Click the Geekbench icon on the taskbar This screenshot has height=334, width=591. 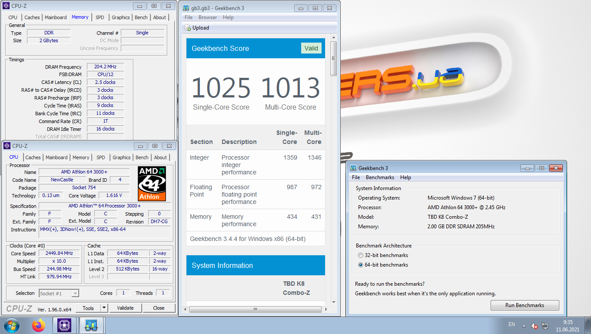(91, 325)
